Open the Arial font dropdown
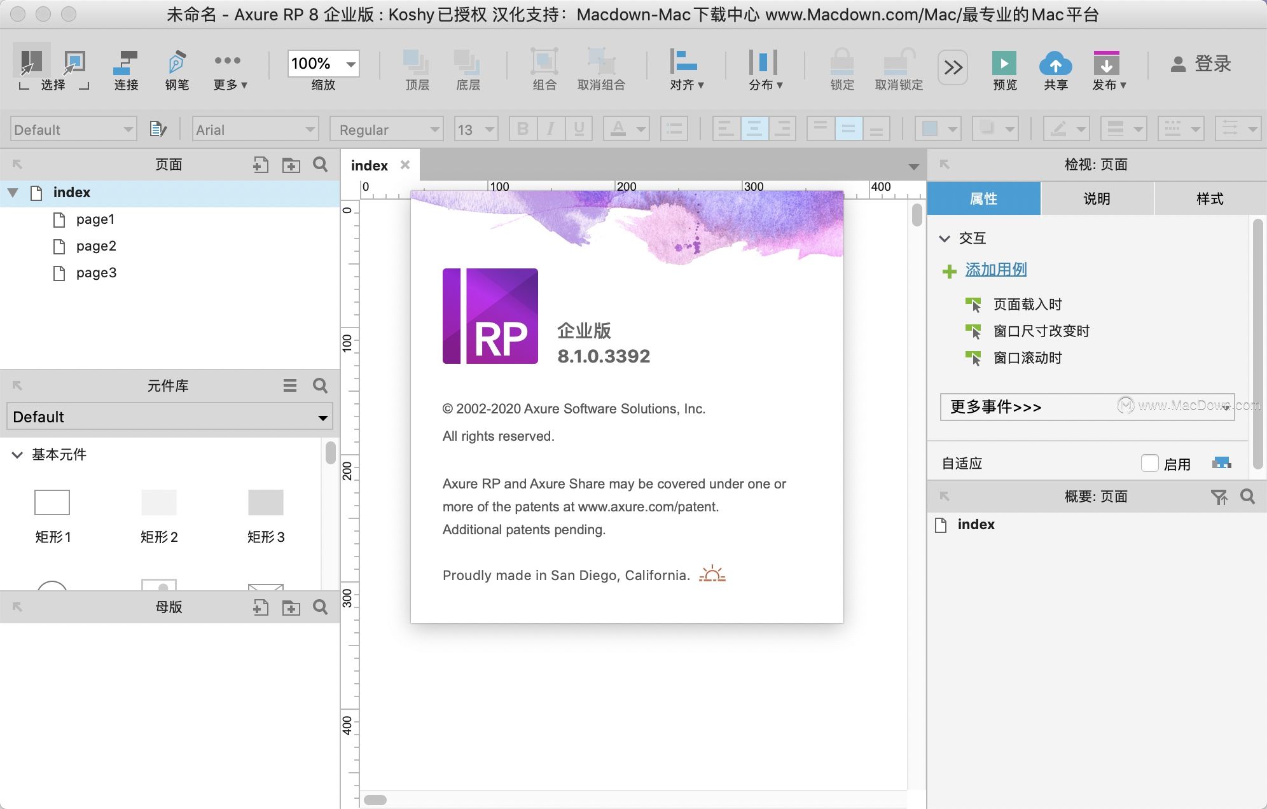The width and height of the screenshot is (1267, 809). 255,129
